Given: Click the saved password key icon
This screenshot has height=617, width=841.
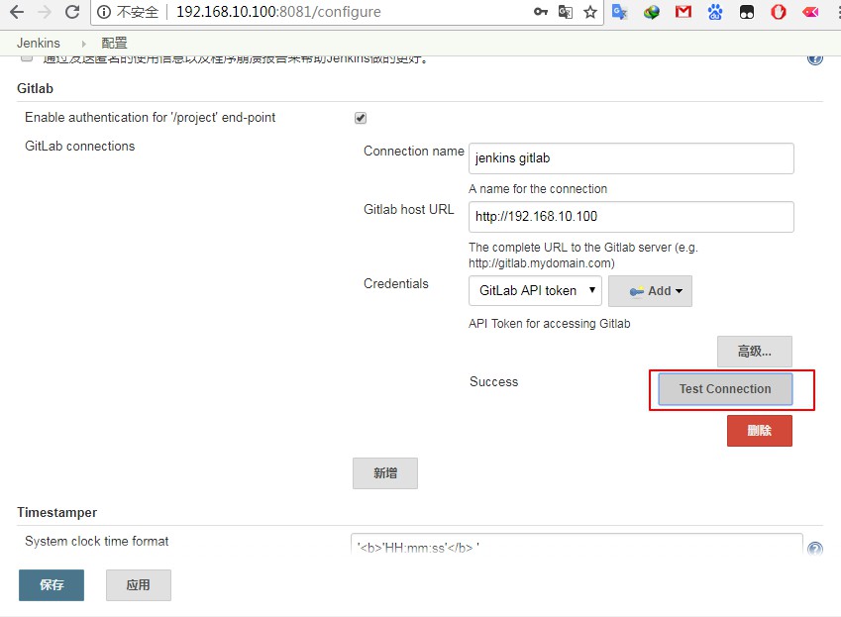Looking at the screenshot, I should click(x=541, y=12).
